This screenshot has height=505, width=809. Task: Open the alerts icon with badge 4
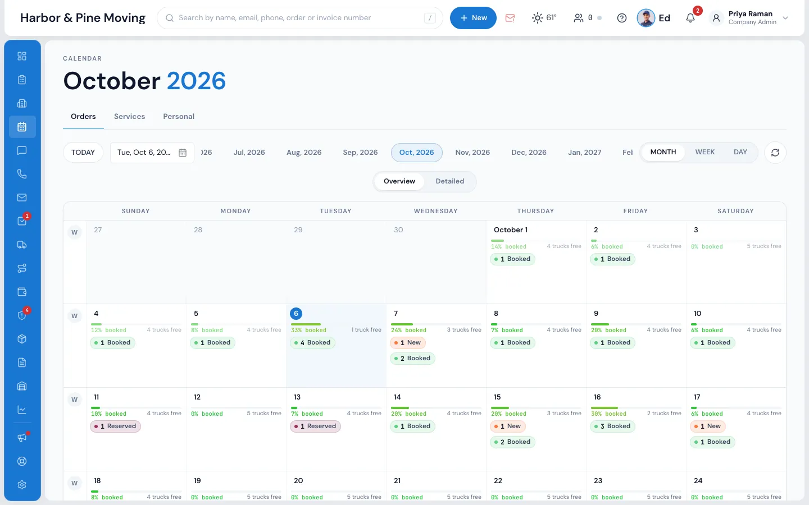click(22, 315)
